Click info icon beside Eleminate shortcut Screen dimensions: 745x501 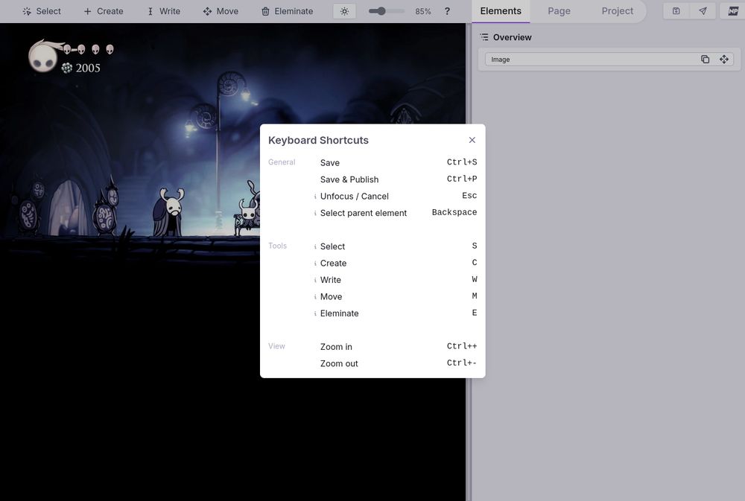(x=315, y=313)
